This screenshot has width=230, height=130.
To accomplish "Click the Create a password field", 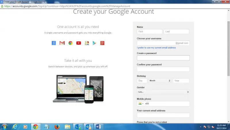I will click(163, 58).
